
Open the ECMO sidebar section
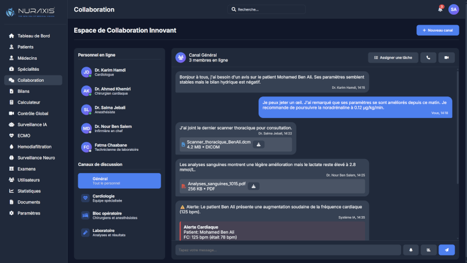pos(24,136)
